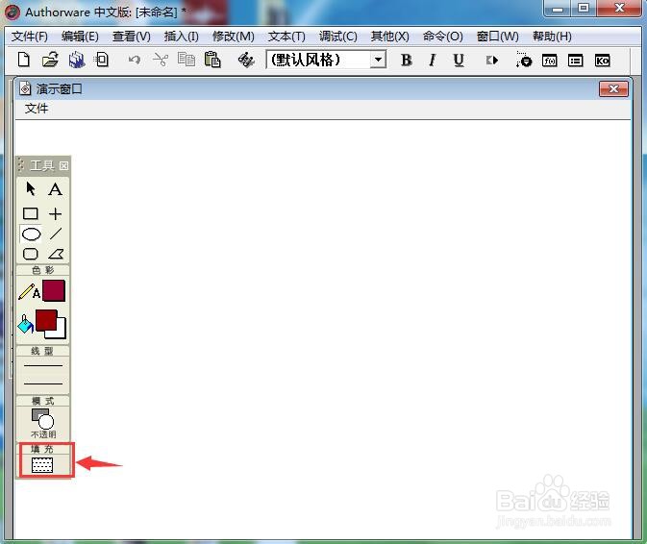Open the Knowledge Objects icon
This screenshot has width=647, height=544.
point(602,62)
